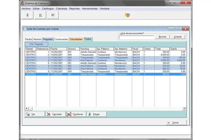Switch to the Pagadas tab

click(48, 39)
